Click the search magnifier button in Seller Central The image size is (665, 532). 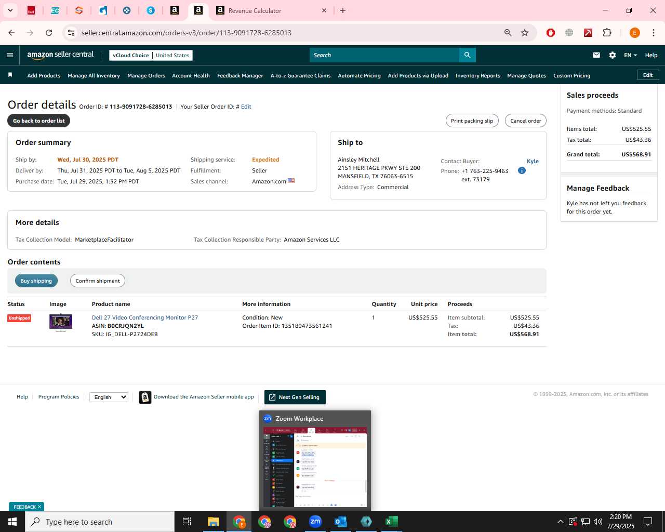[467, 55]
